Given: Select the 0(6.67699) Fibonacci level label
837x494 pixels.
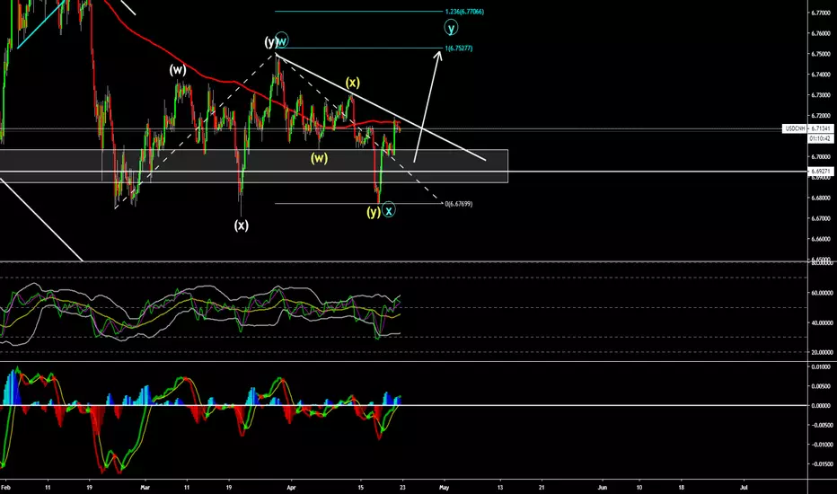Looking at the screenshot, I should (459, 204).
